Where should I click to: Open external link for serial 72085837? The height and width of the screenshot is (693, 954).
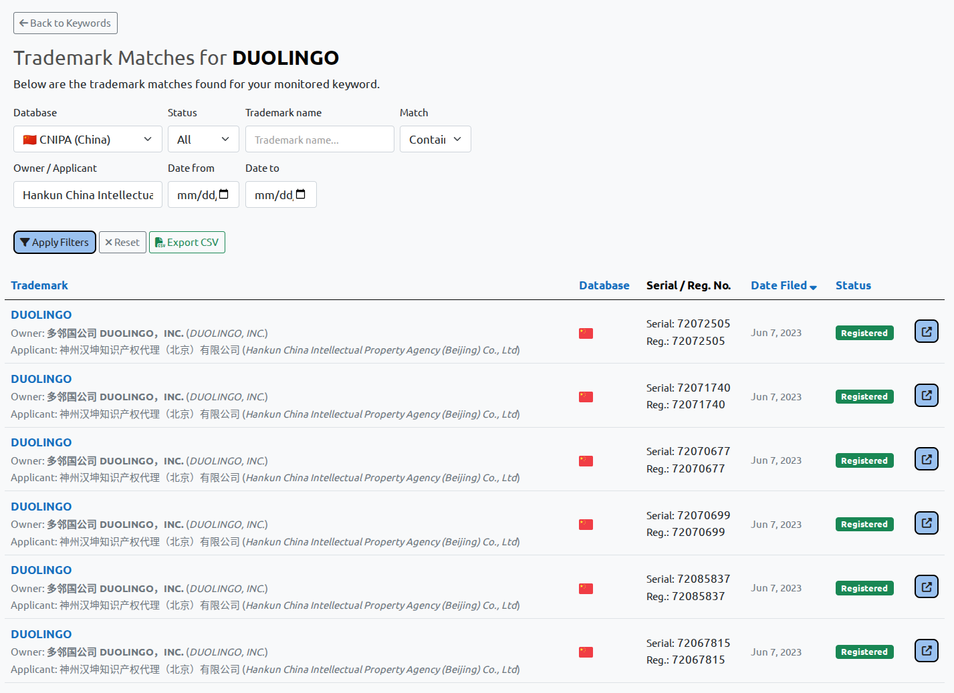[x=926, y=587]
